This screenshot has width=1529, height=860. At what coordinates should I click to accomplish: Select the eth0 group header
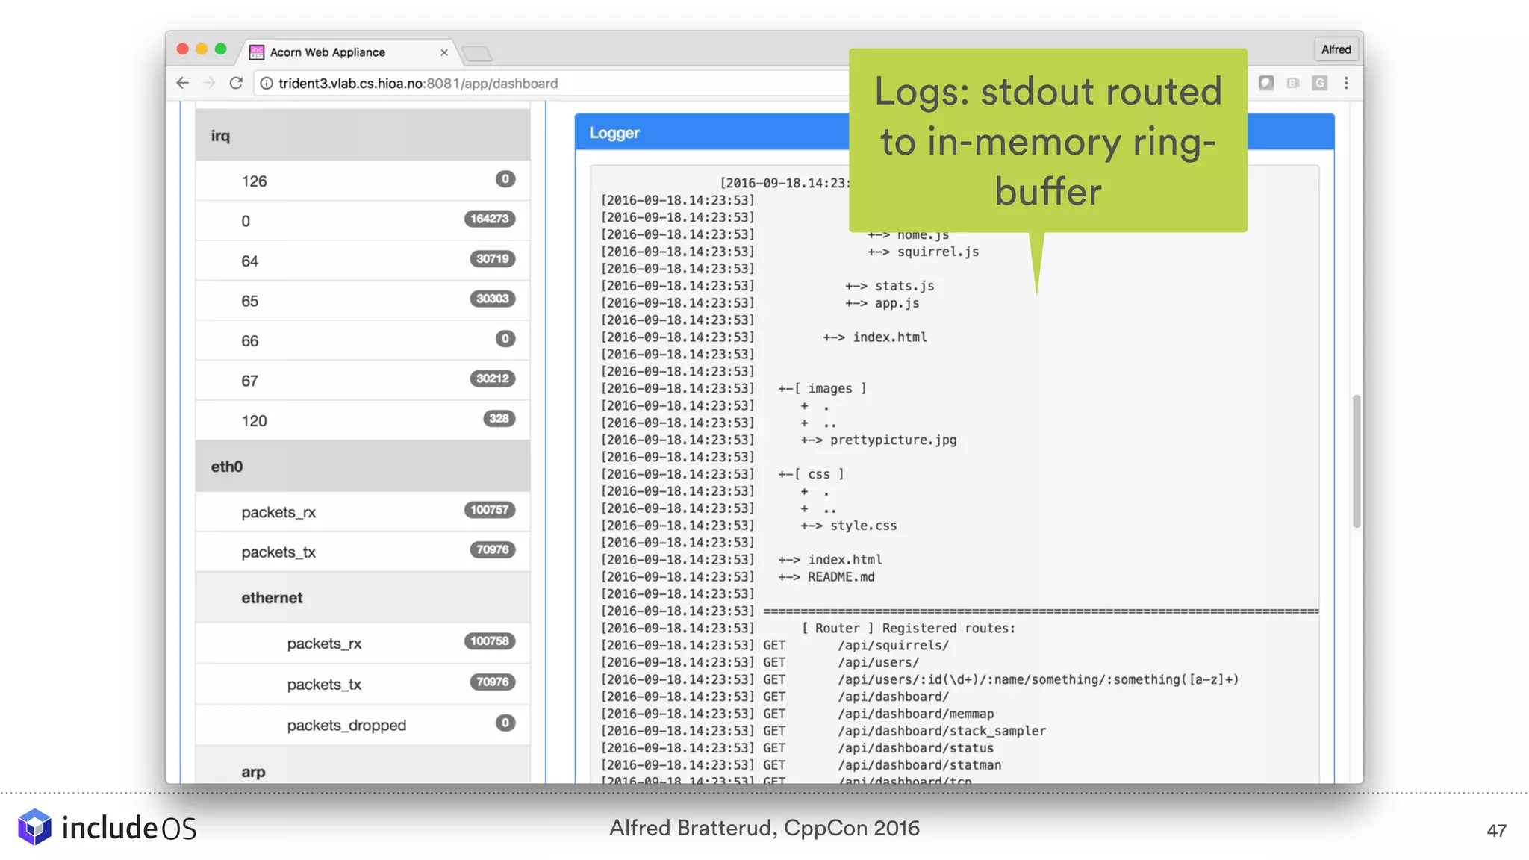363,467
